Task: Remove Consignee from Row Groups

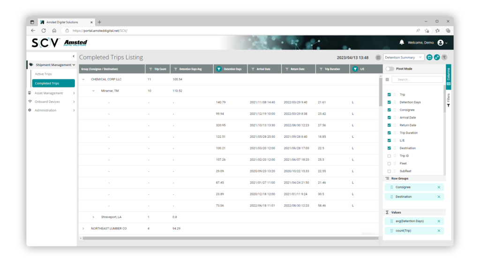Action: click(439, 187)
